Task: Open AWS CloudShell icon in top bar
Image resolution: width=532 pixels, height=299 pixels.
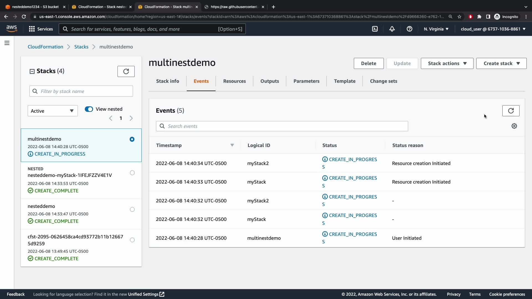Action: [375, 29]
